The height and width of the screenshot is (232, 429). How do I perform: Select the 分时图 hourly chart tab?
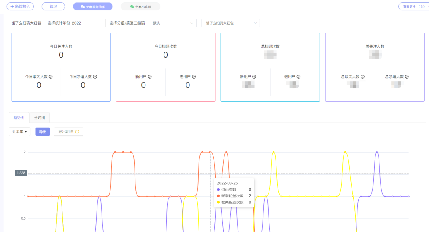[39, 118]
